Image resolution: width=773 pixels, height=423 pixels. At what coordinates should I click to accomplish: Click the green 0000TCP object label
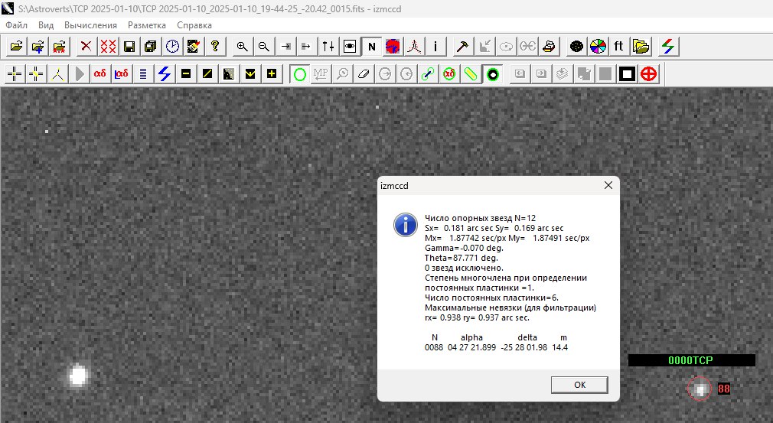coord(690,360)
